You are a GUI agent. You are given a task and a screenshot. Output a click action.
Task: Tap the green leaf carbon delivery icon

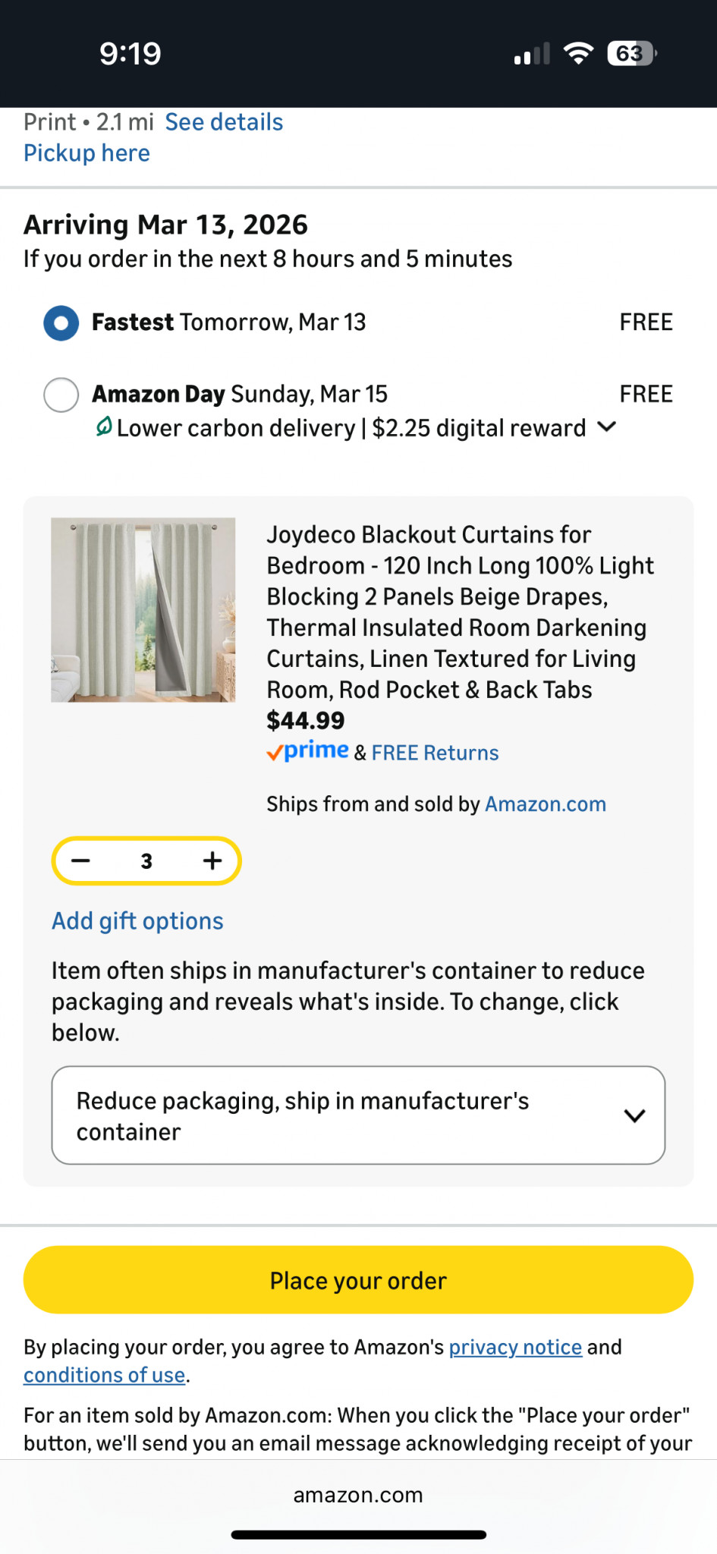point(104,427)
